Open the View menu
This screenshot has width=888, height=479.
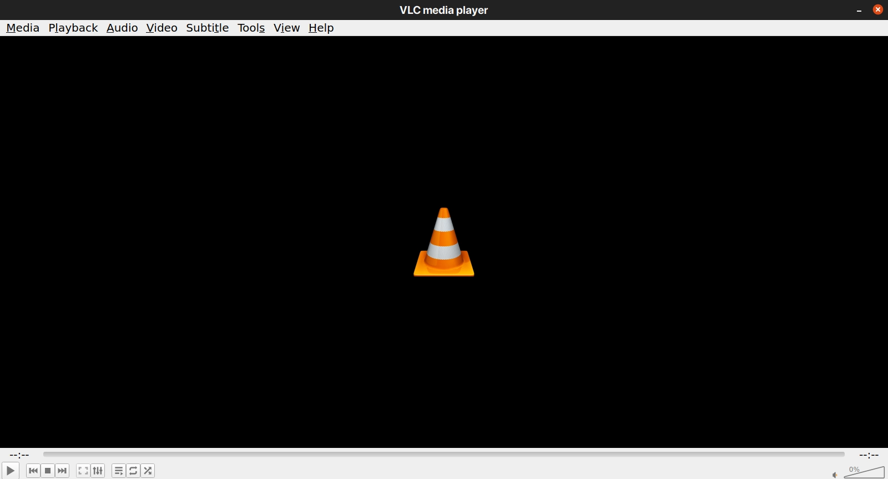[286, 28]
